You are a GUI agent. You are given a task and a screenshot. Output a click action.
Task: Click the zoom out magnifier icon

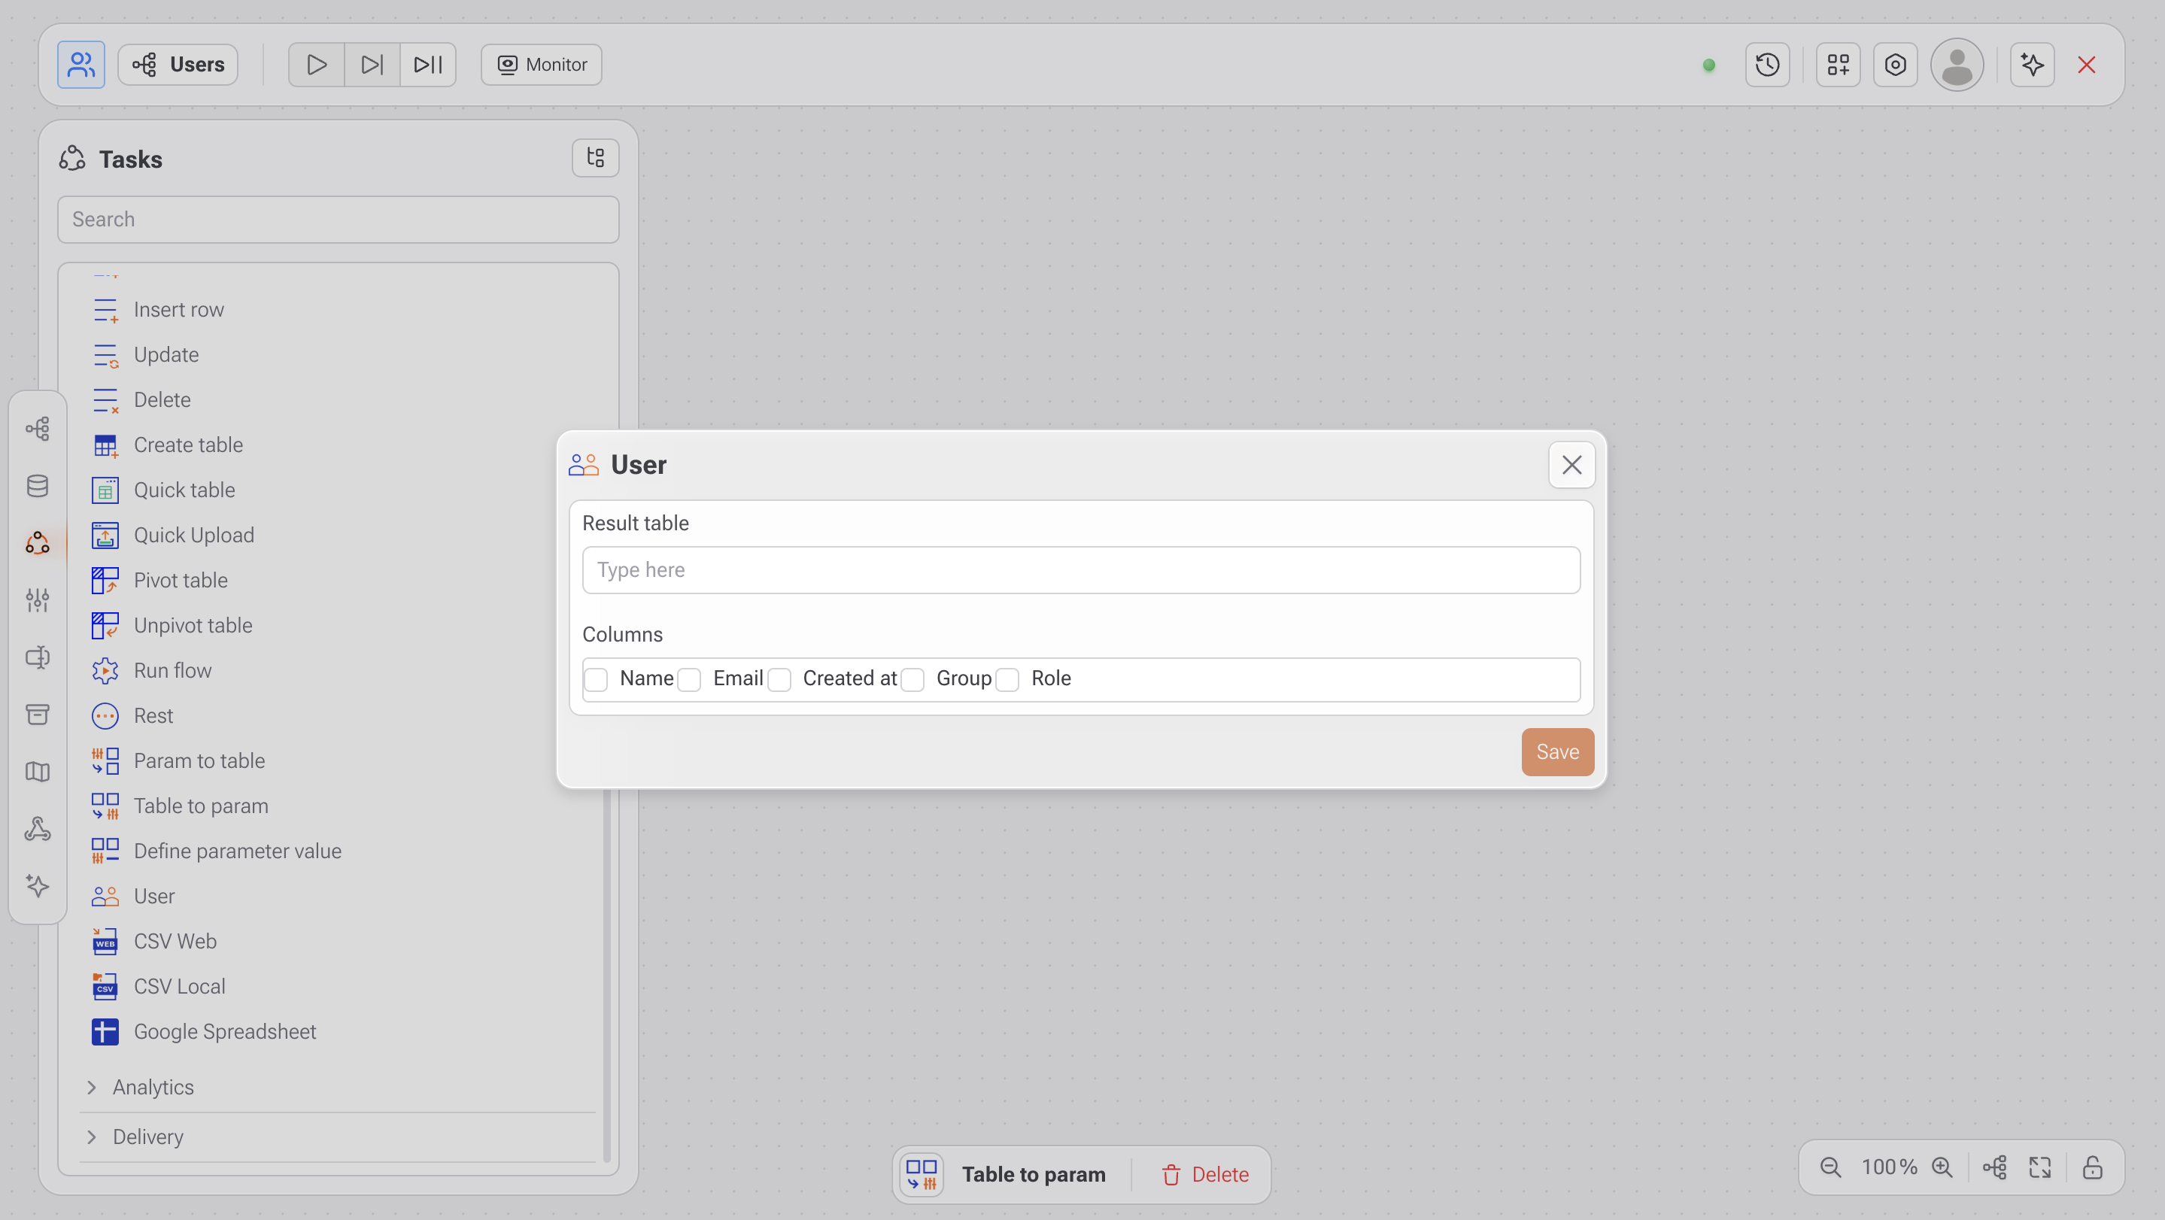tap(1830, 1167)
